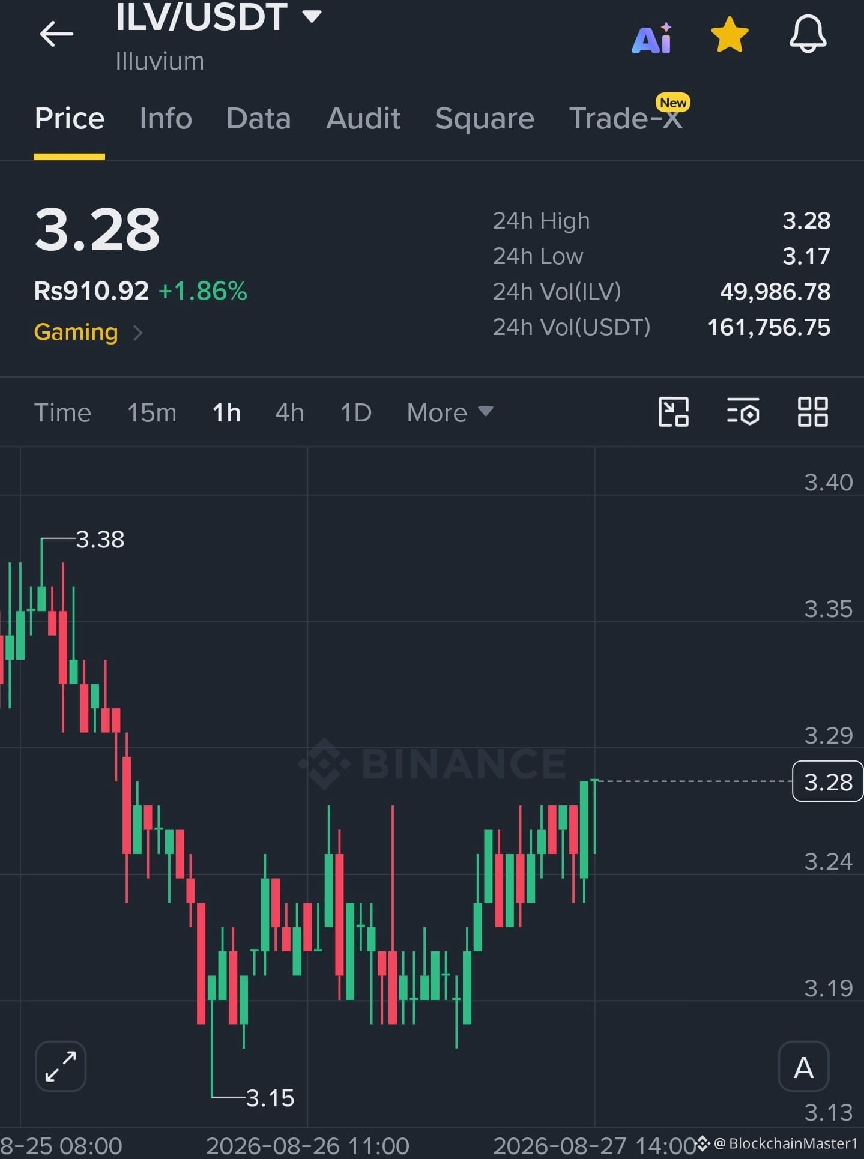Open the chart layout grid icon
Viewport: 864px width, 1159px height.
pos(813,412)
